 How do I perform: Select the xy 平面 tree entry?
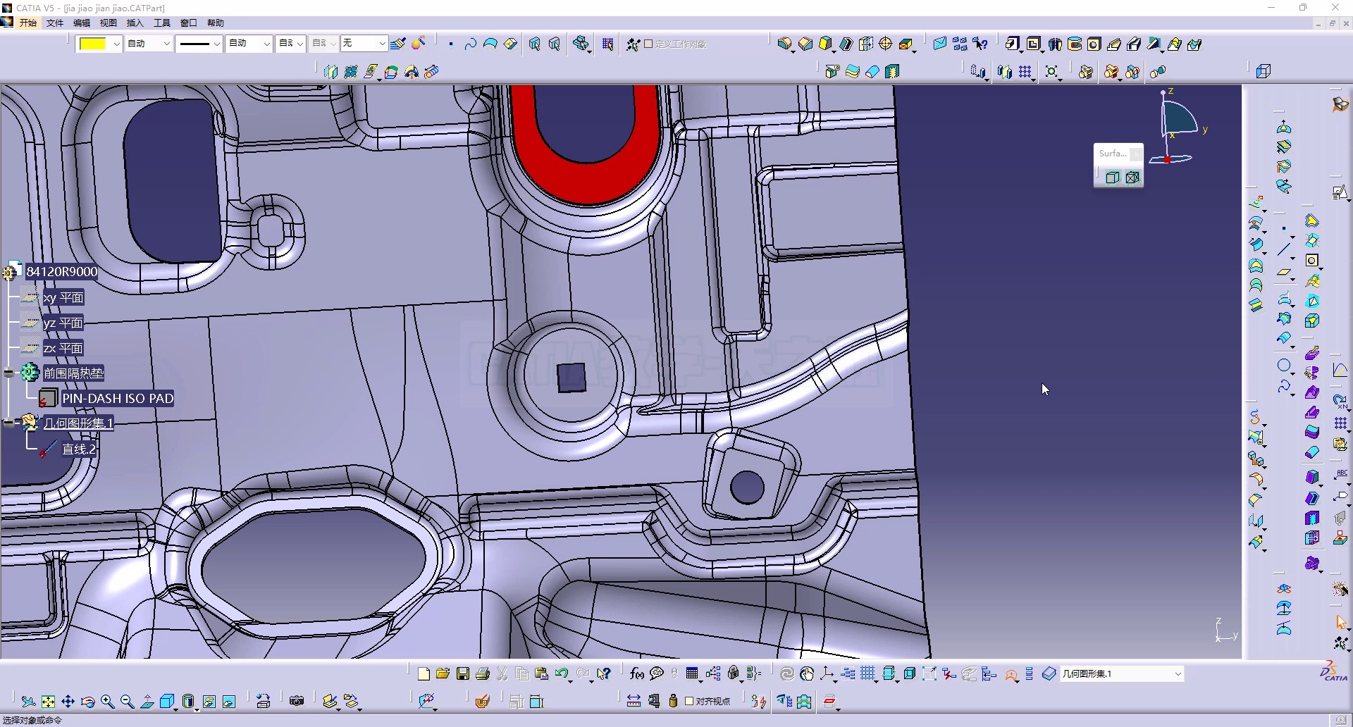point(63,298)
